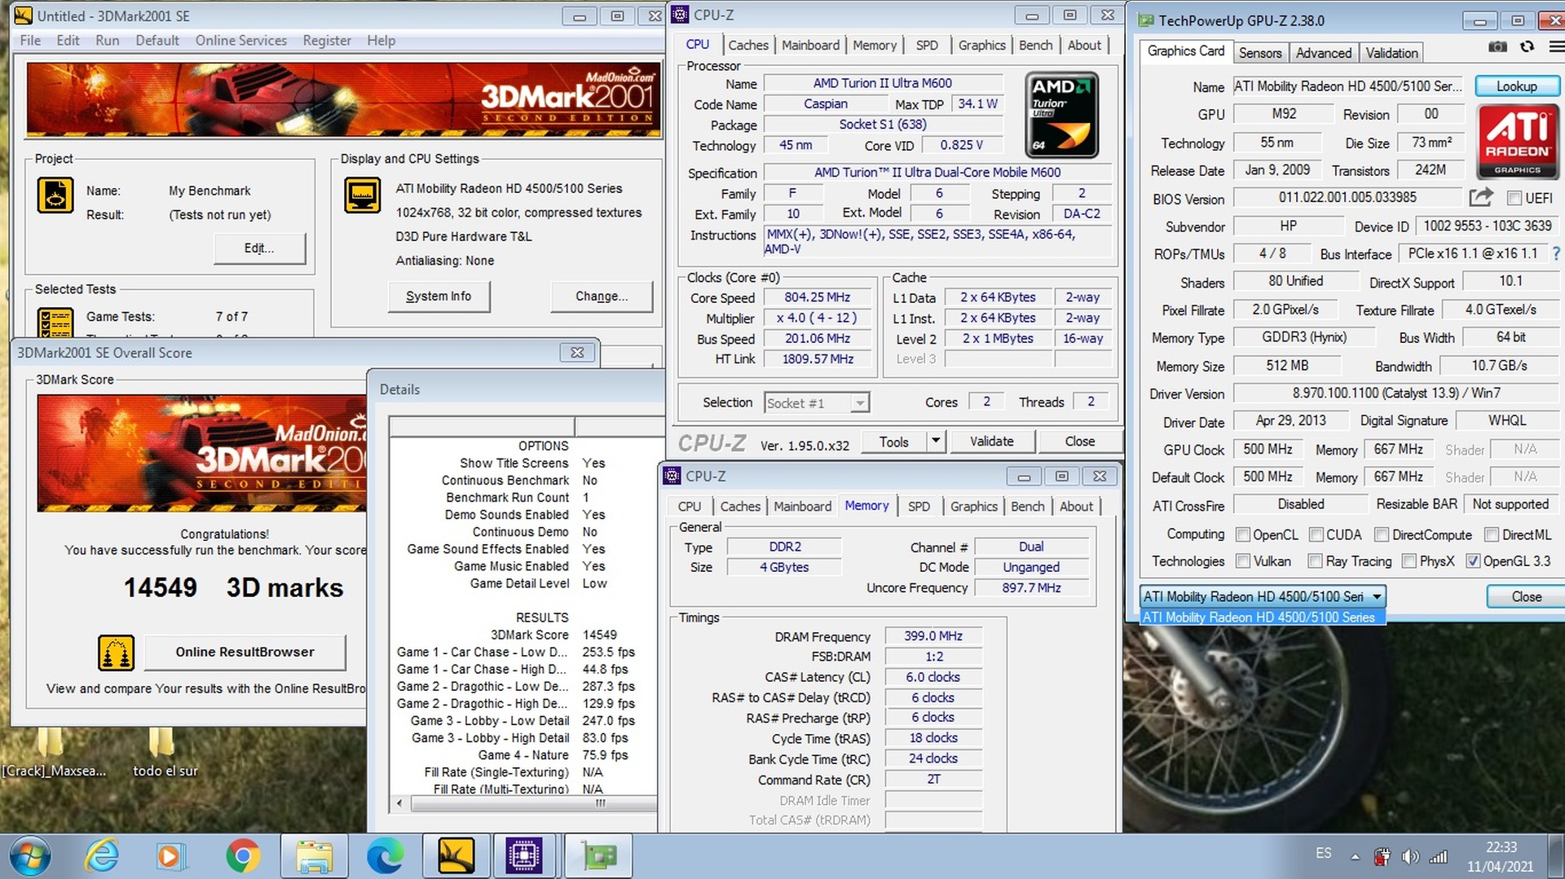
Task: Click the network signal tray icon
Action: click(1439, 857)
